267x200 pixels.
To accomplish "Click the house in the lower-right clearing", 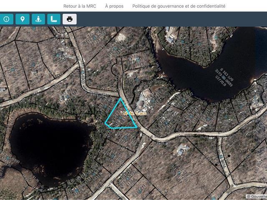I will [x=183, y=150].
